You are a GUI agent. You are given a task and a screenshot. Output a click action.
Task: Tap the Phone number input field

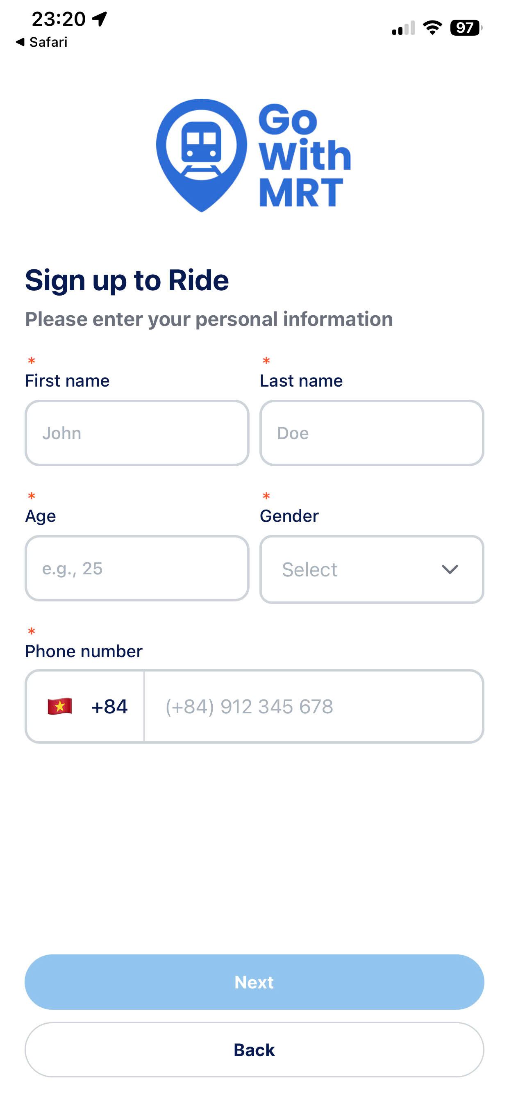click(x=313, y=706)
